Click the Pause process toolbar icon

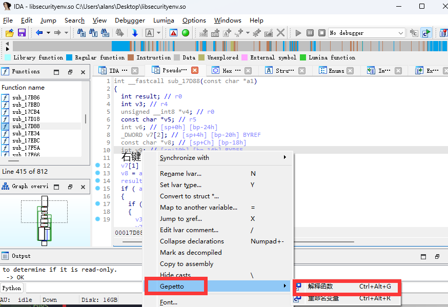(x=310, y=33)
